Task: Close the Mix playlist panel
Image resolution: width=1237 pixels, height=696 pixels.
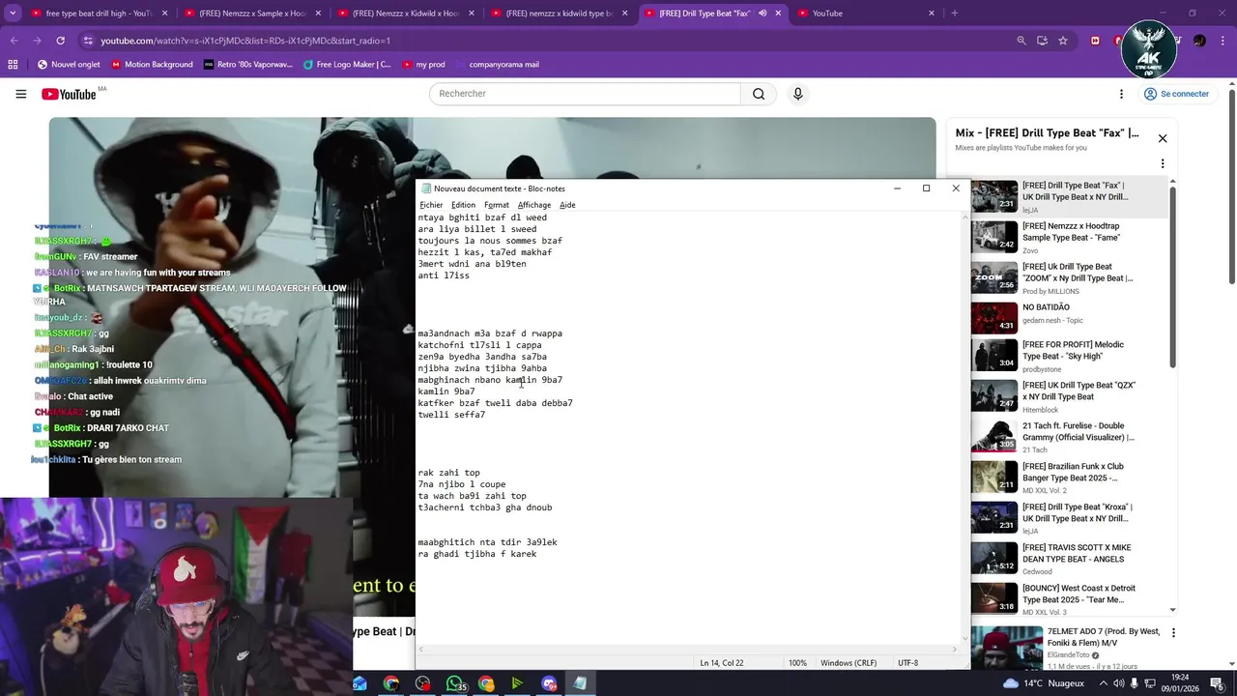Action: [x=1163, y=138]
